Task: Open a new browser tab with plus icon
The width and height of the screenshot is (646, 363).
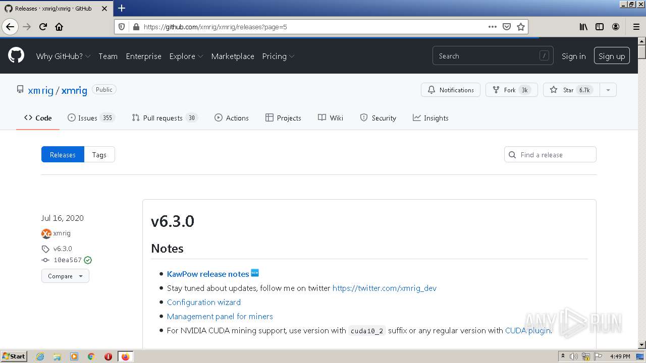Action: click(x=121, y=8)
